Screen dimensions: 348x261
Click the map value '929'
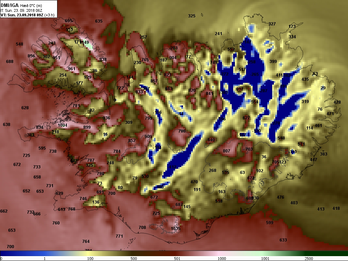point(88,77)
